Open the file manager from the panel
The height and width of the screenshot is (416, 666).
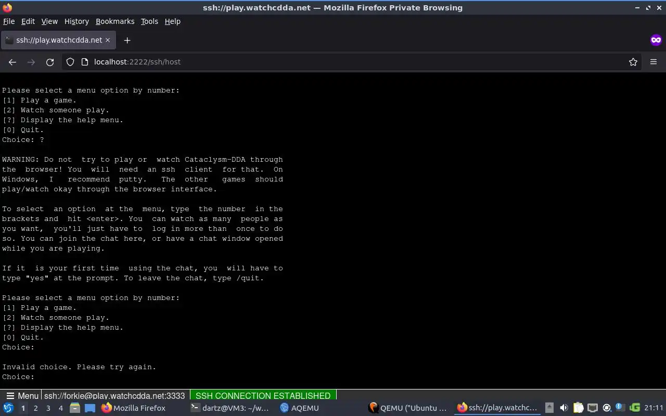coord(74,408)
